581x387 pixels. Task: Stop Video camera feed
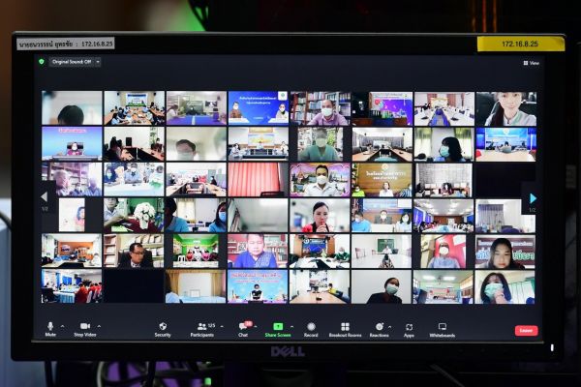84,327
